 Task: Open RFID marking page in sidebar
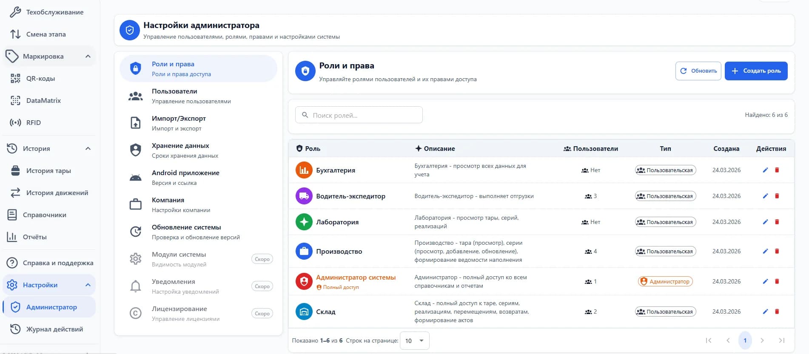pos(49,122)
